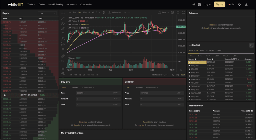The image size is (256, 140).
Task: Select the ruler measure tool
Action: (63, 56)
